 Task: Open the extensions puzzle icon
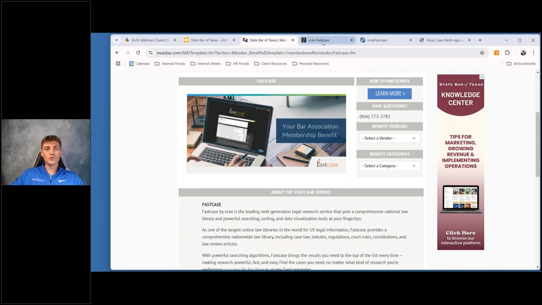click(x=507, y=53)
